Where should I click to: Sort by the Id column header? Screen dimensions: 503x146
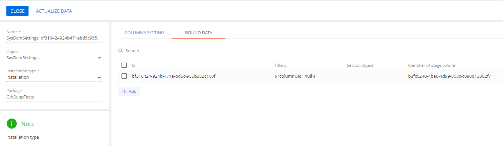134,65
